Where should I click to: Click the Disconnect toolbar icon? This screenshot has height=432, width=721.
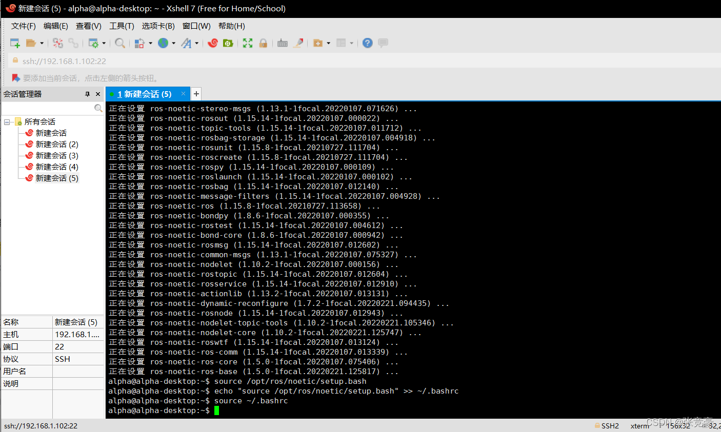point(58,43)
